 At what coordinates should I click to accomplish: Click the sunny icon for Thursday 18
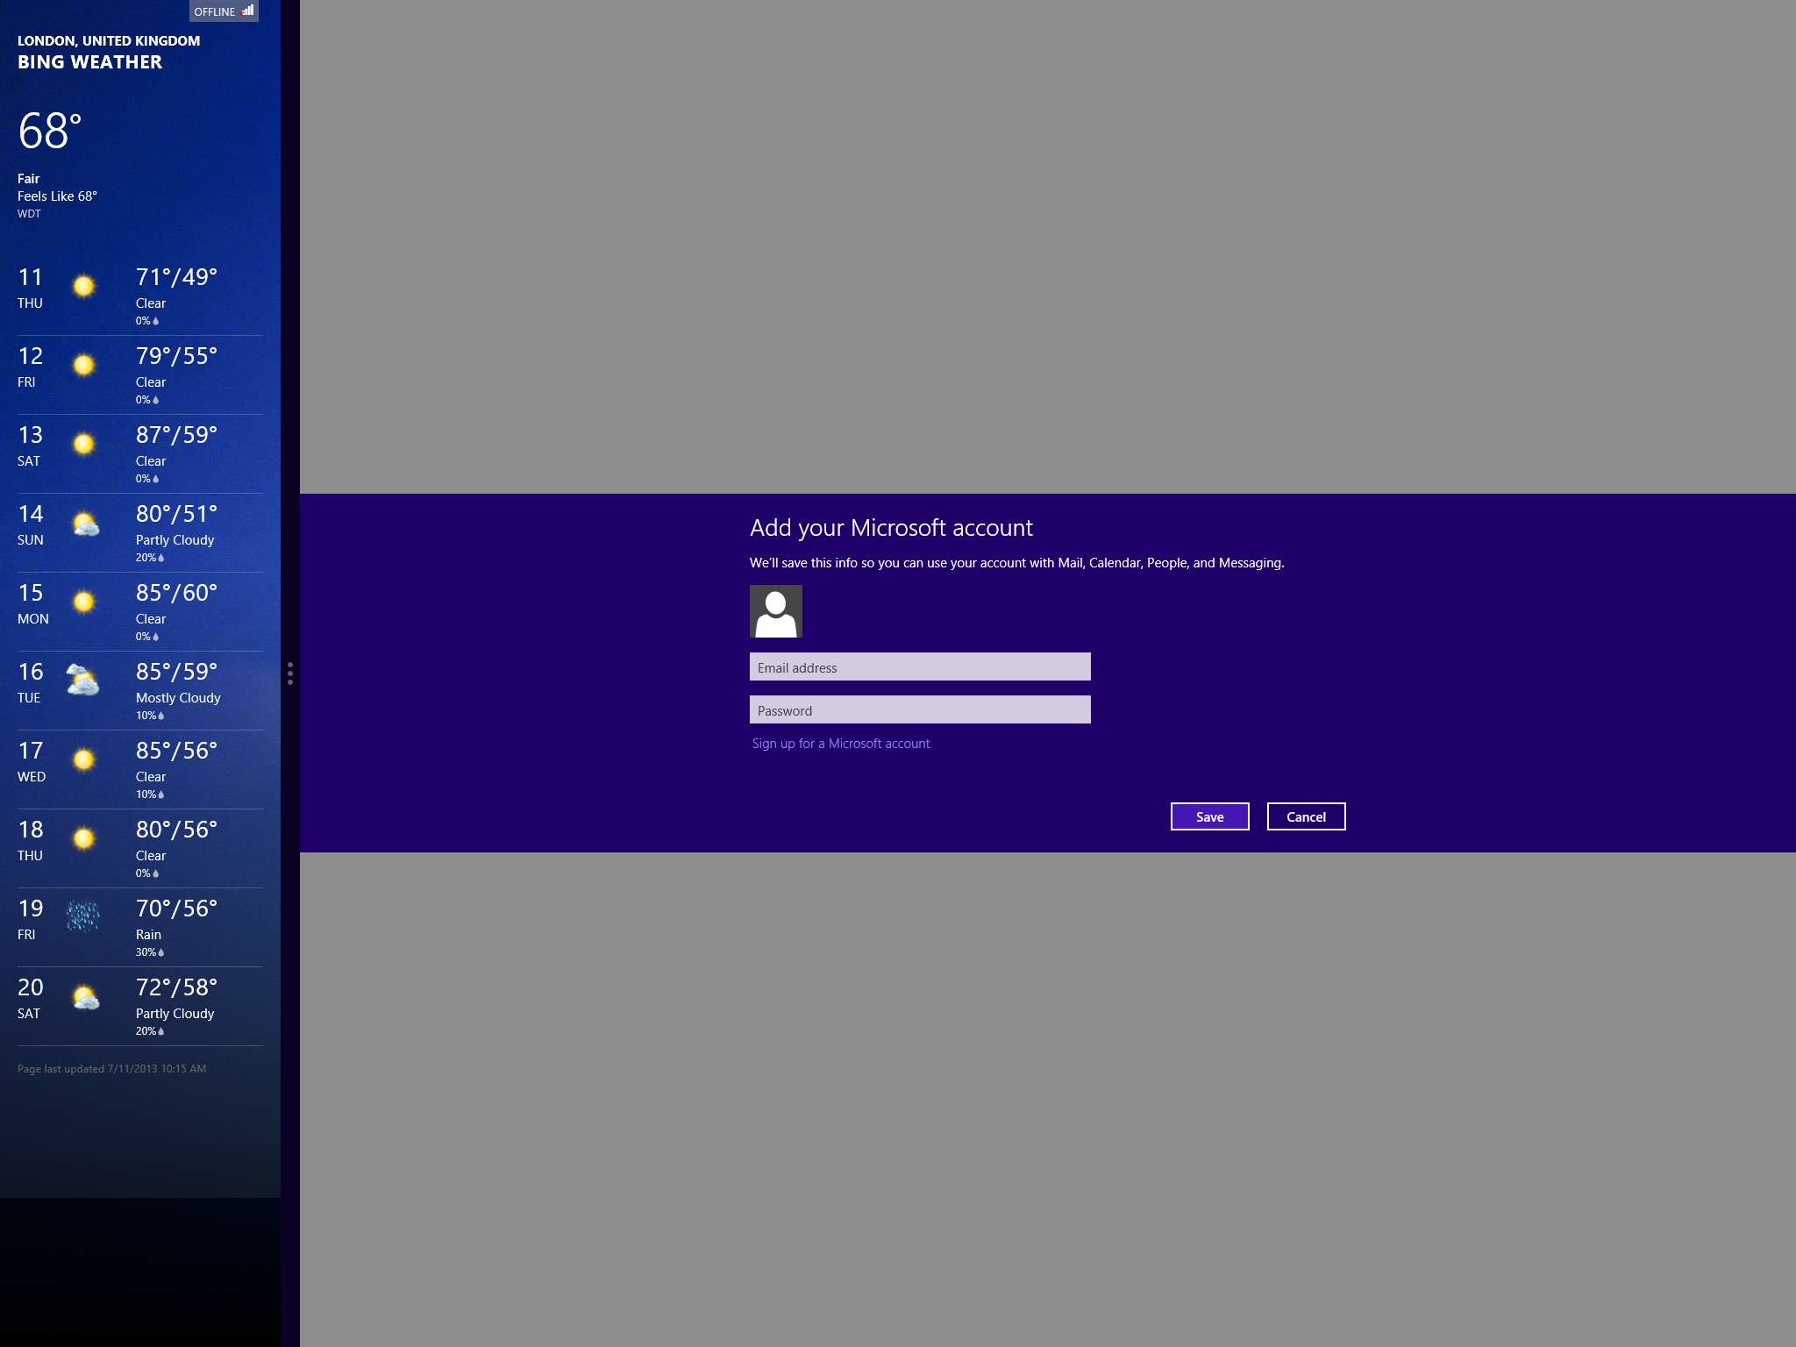[x=83, y=838]
